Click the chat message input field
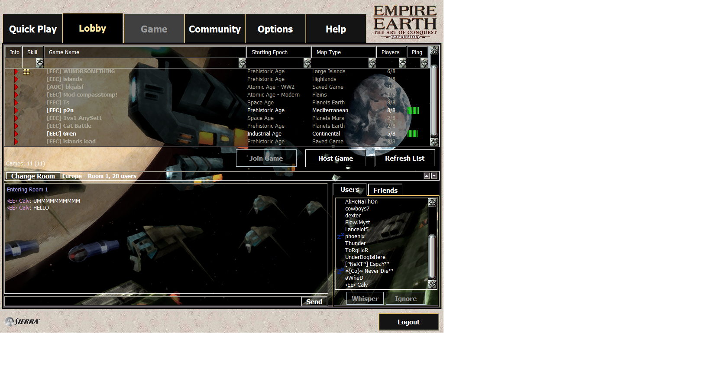 (152, 301)
